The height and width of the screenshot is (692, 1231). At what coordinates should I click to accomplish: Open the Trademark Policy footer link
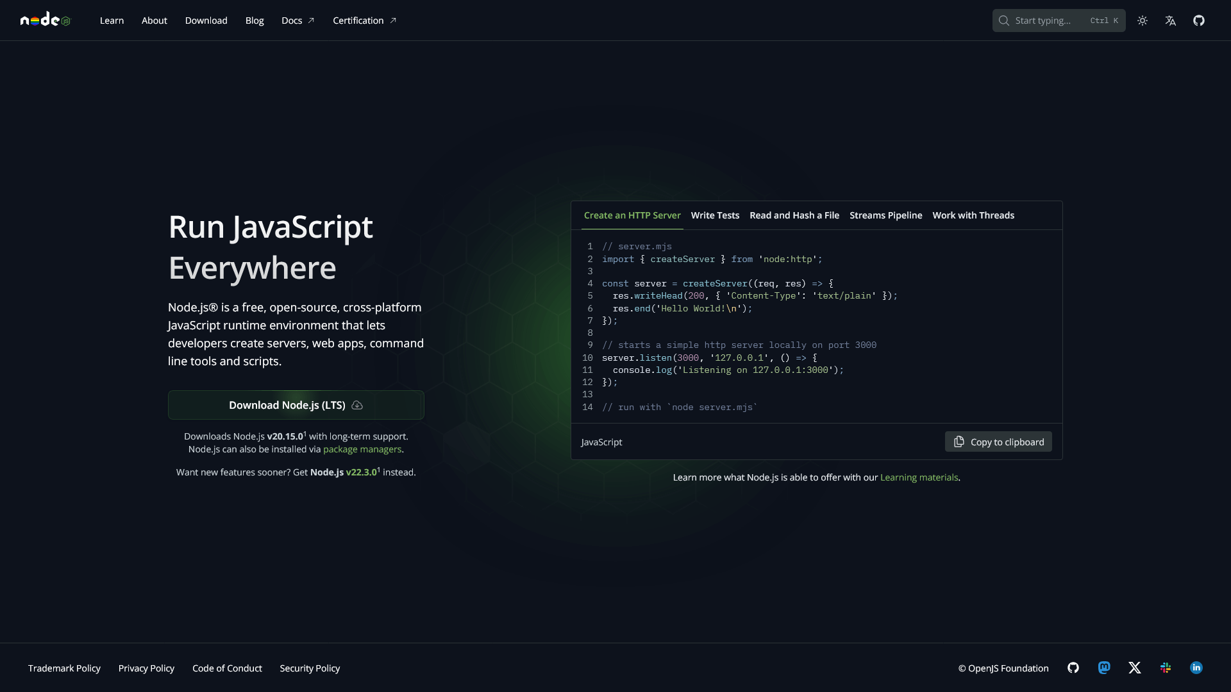point(64,668)
